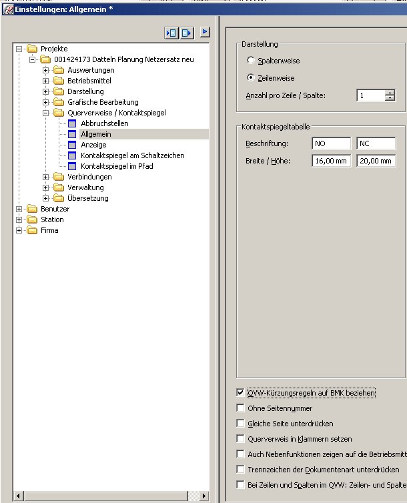Tick Bei Zeilen und Spalten im QVW
This screenshot has width=407, height=503.
click(x=240, y=484)
